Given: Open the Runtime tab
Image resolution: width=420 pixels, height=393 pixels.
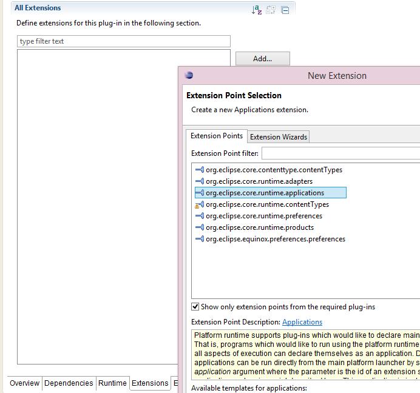Looking at the screenshot, I should coord(112,383).
